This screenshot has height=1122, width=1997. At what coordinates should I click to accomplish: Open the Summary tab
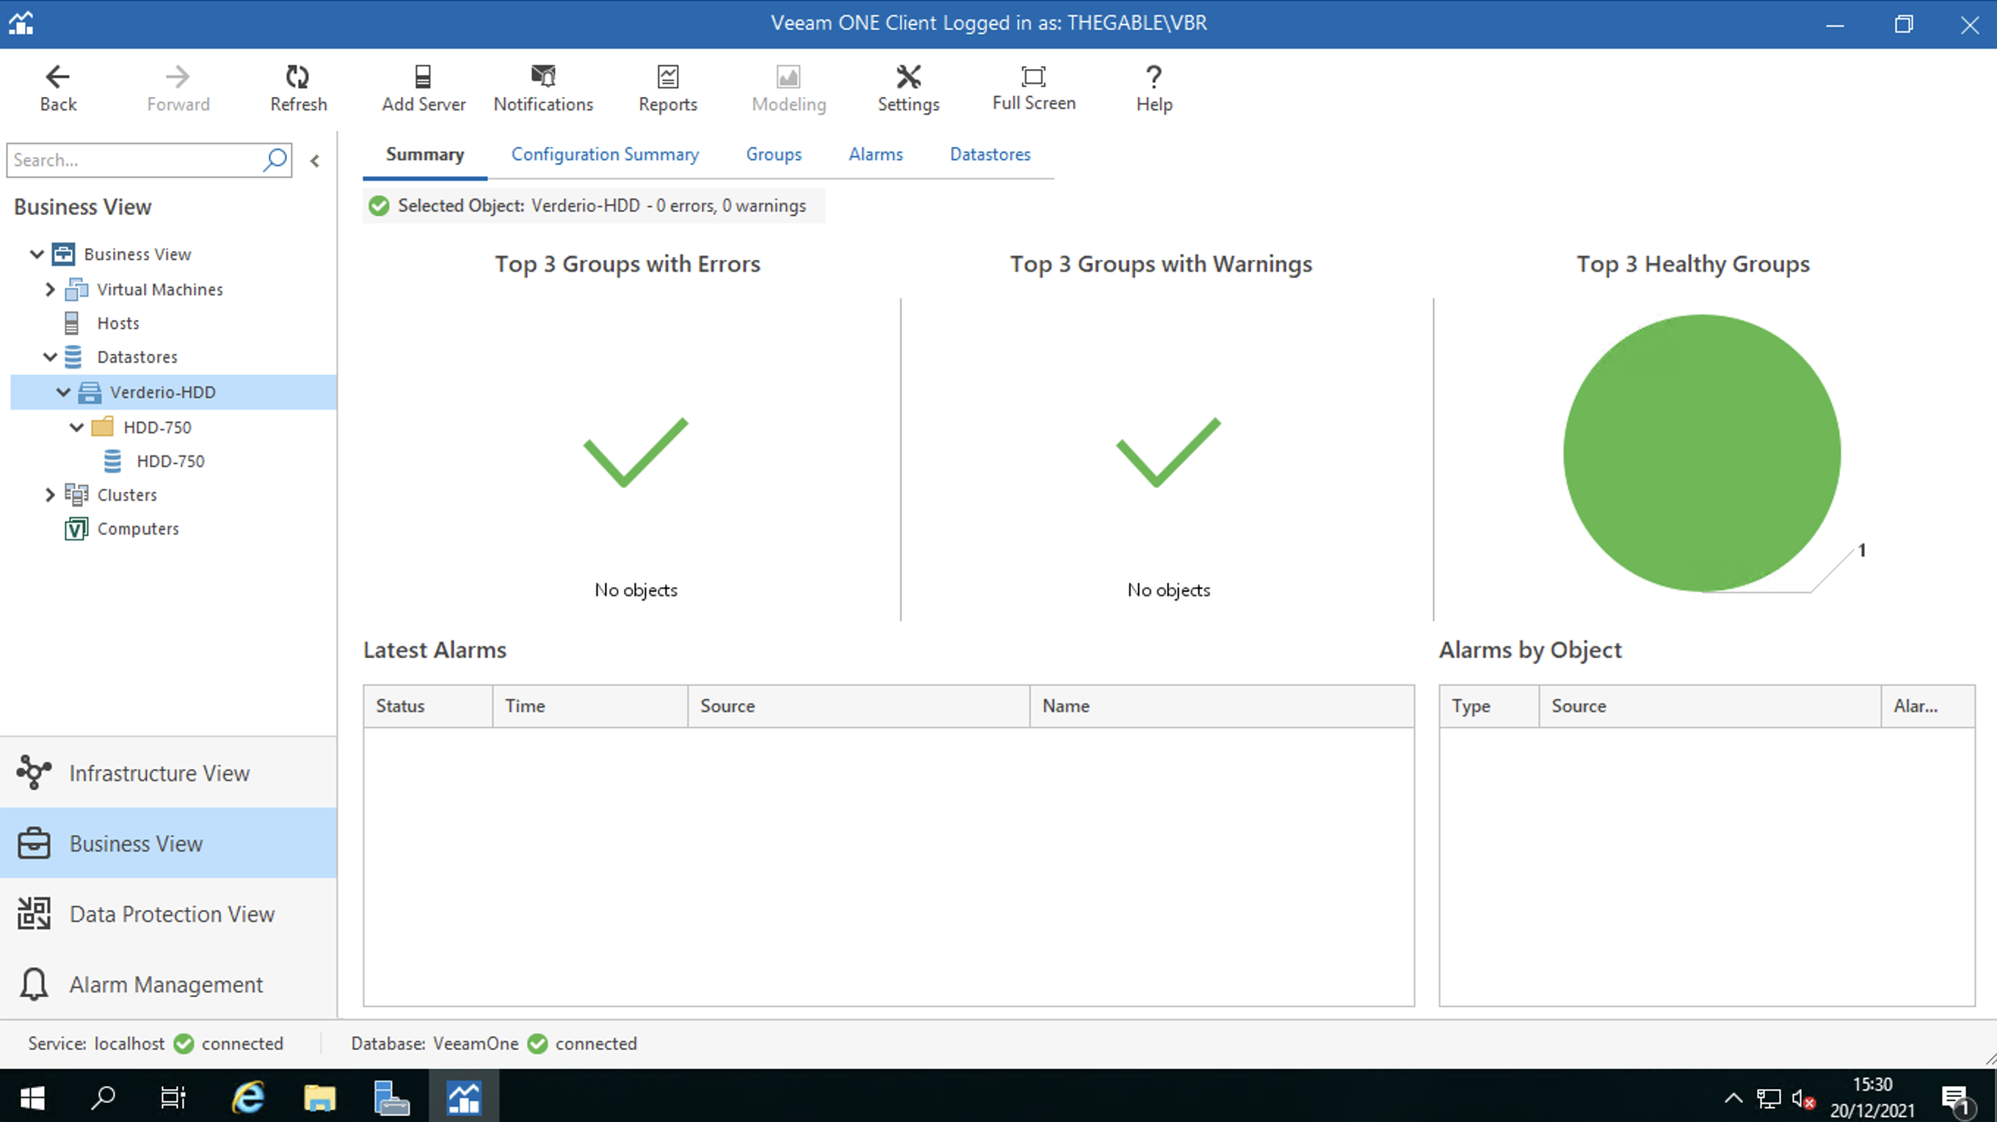[x=425, y=154]
